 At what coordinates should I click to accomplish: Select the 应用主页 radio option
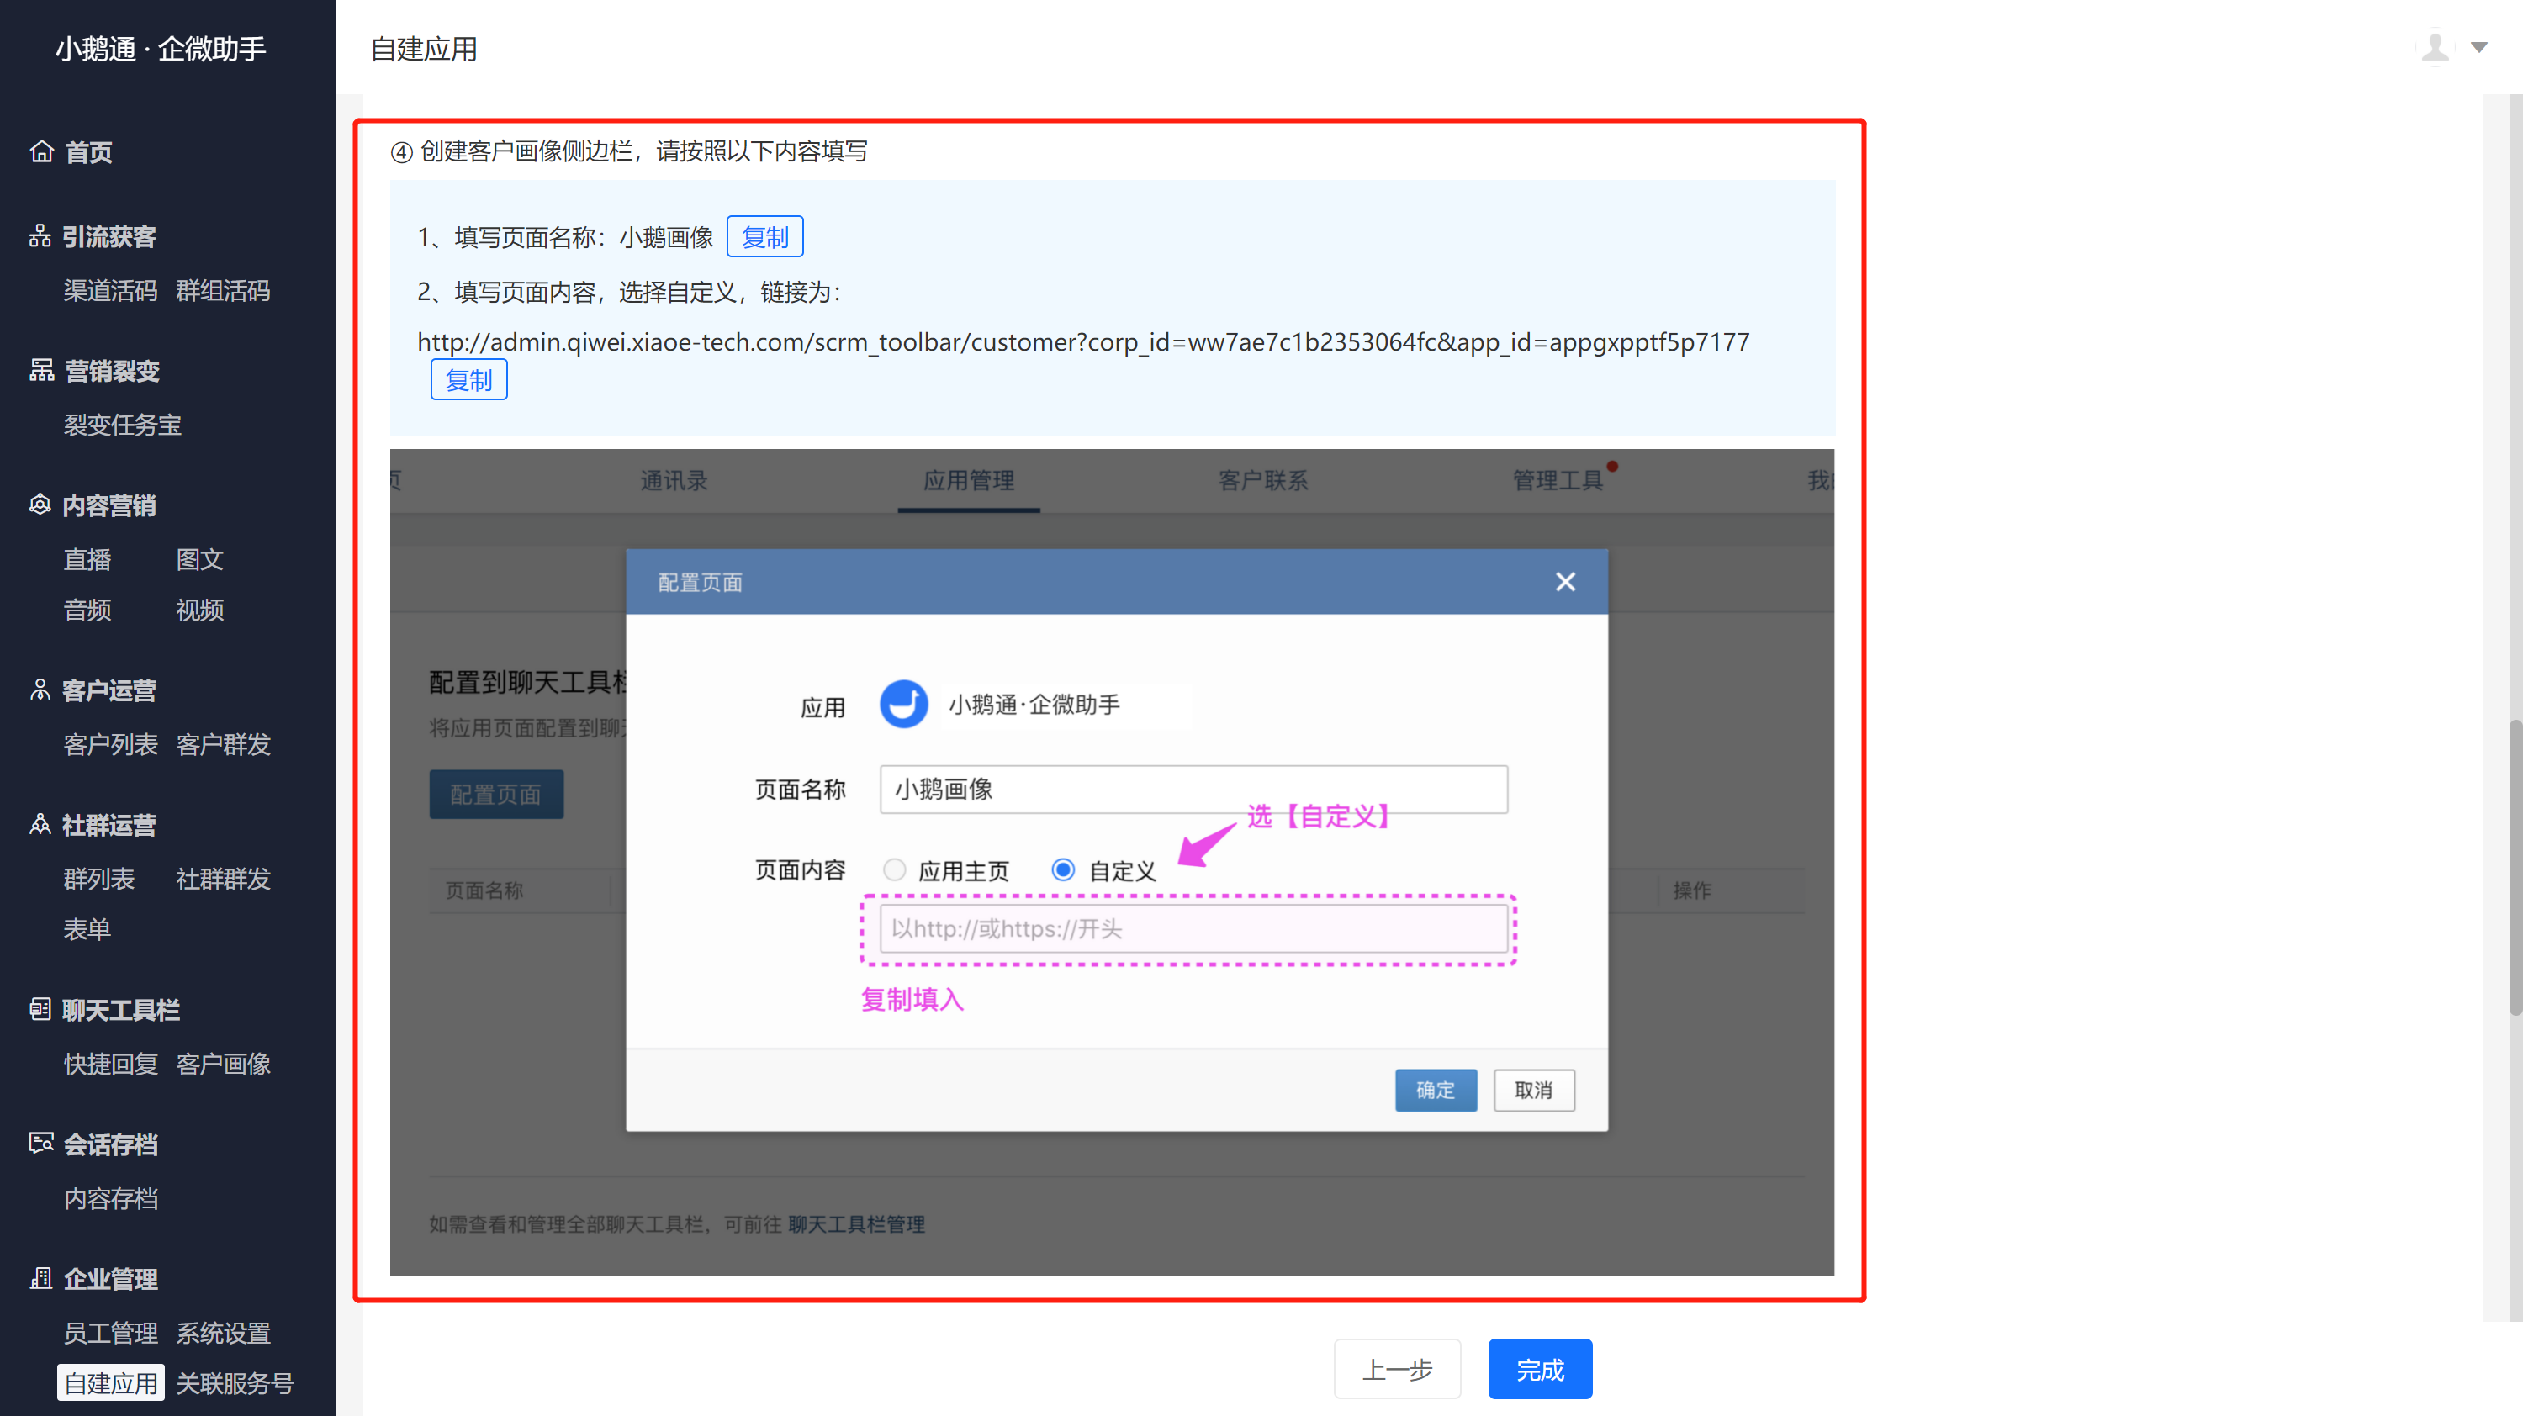click(894, 869)
